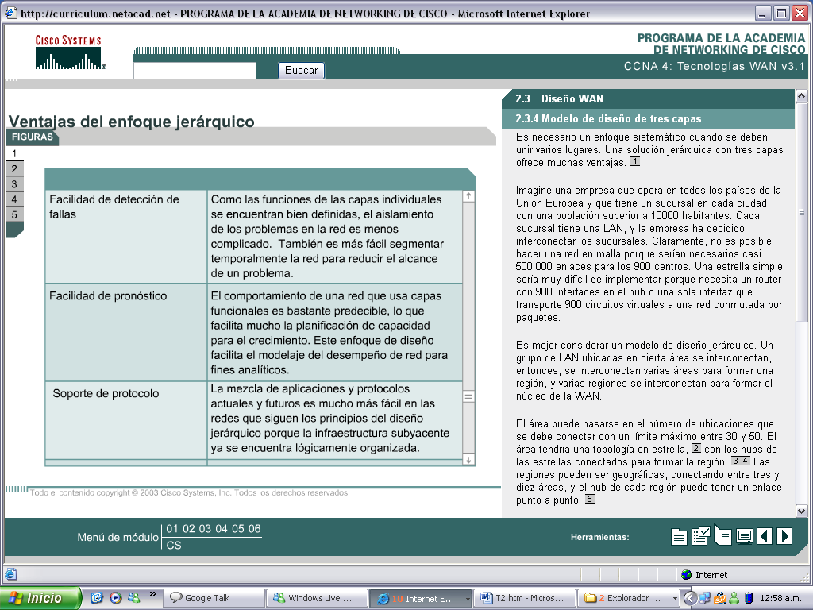Expand the Explorador taskbar group dropdown

(x=675, y=599)
